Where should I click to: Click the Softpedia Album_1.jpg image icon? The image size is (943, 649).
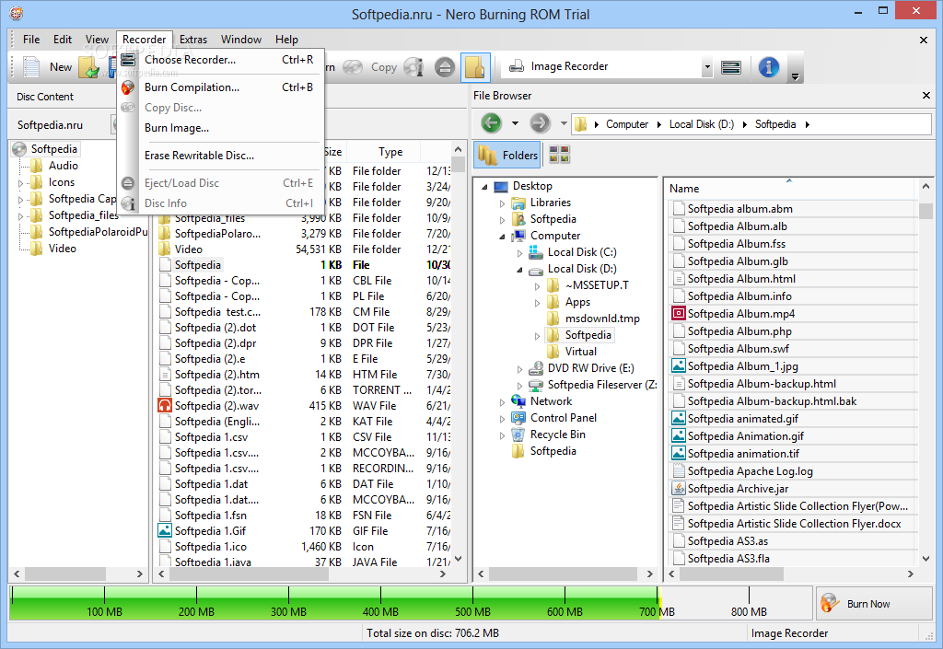tap(679, 366)
